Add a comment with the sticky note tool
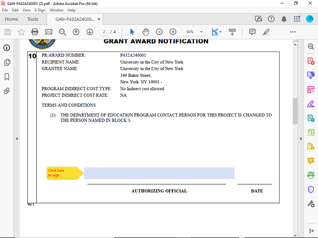 pyautogui.click(x=311, y=161)
